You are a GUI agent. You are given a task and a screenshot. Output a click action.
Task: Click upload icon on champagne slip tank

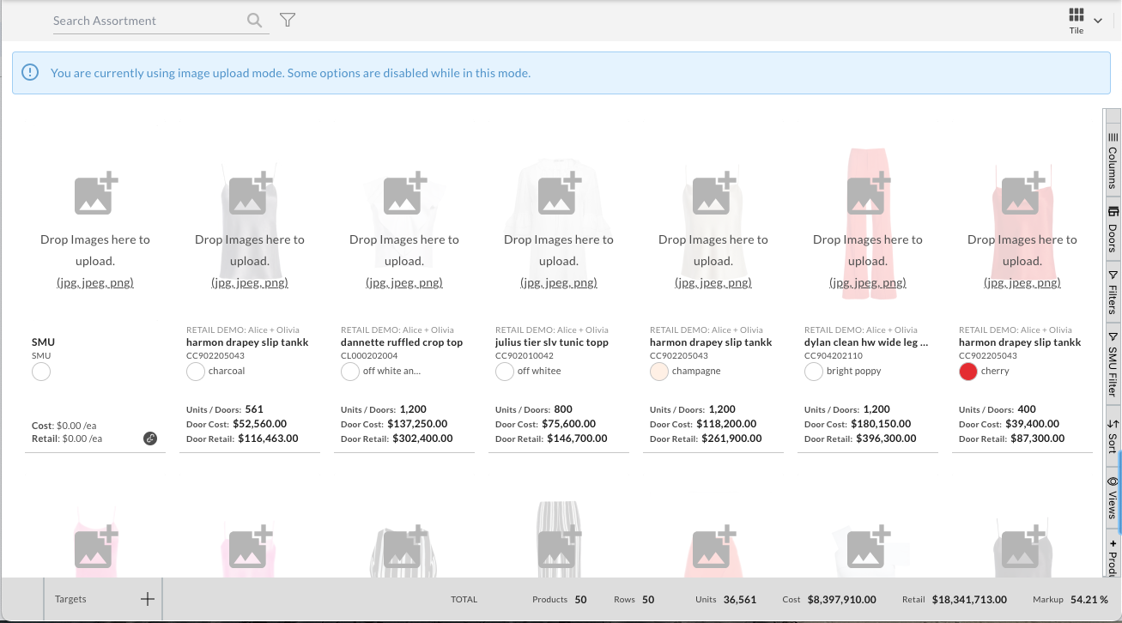713,193
